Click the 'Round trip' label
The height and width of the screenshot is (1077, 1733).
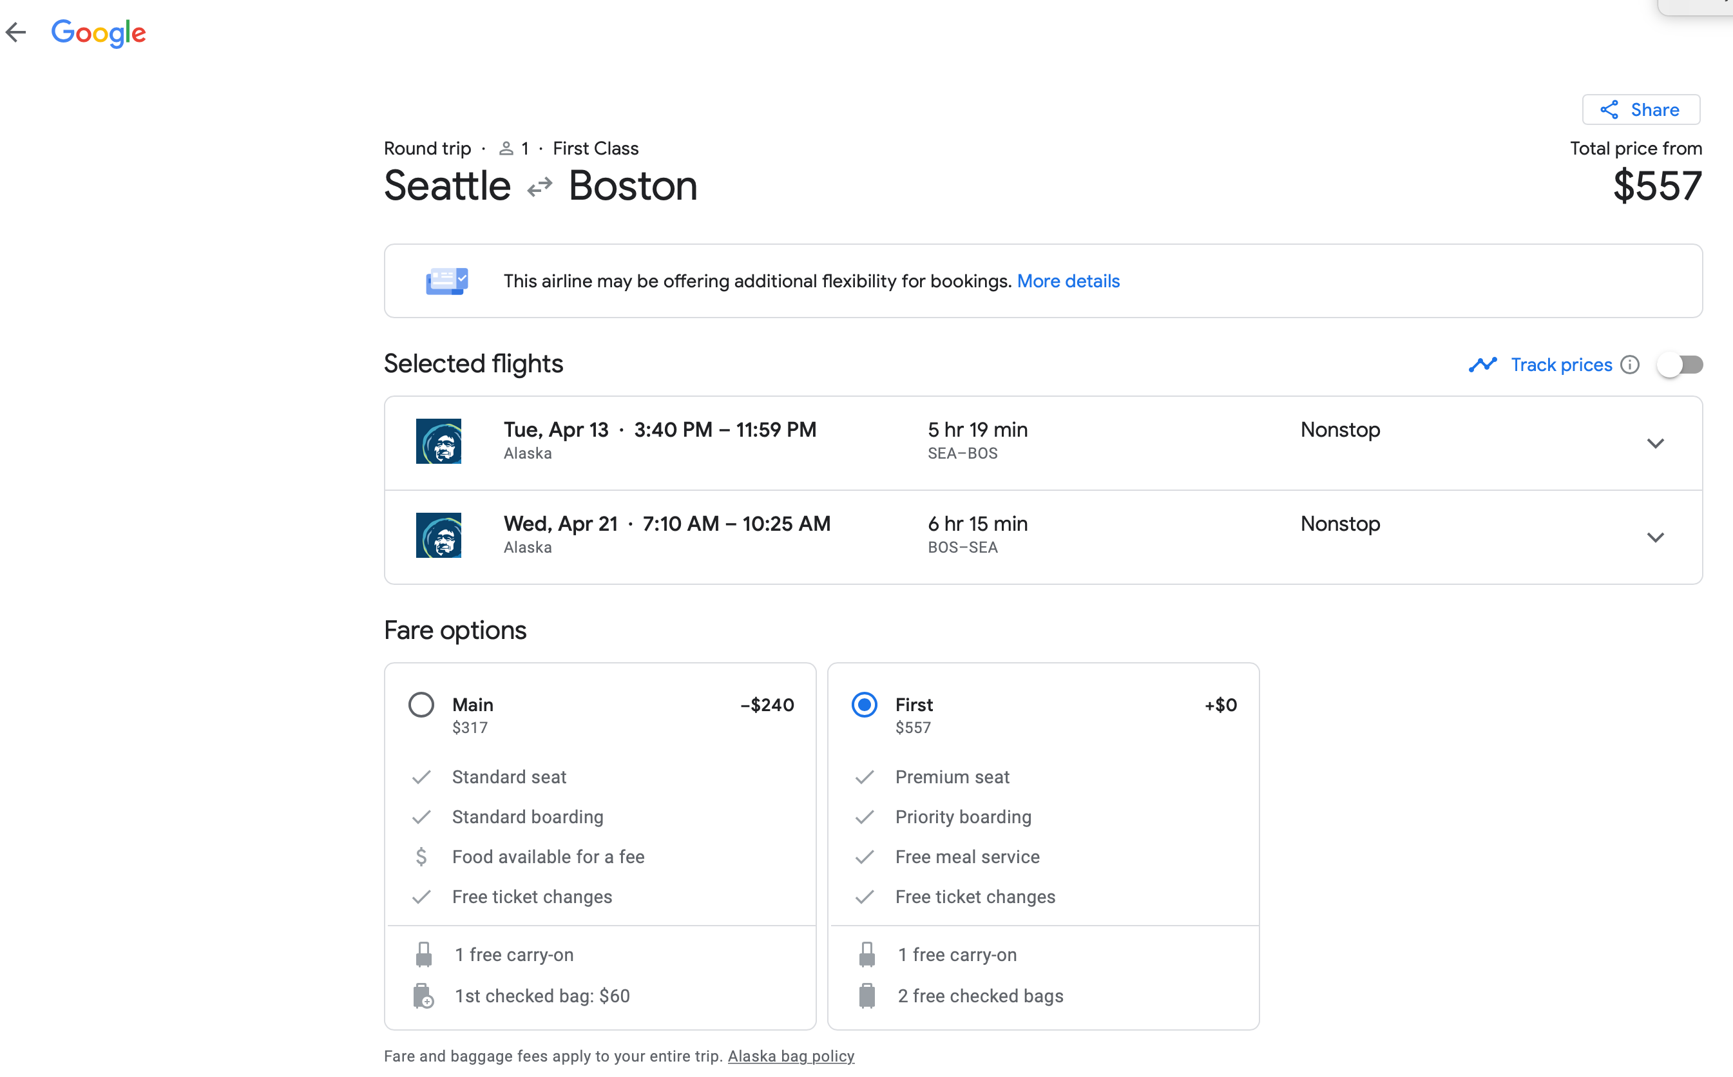[x=427, y=148]
